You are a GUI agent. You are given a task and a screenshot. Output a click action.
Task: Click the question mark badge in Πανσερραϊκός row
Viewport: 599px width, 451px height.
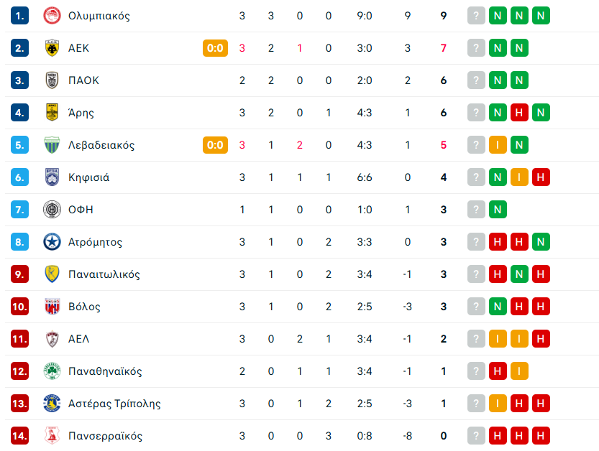click(476, 436)
